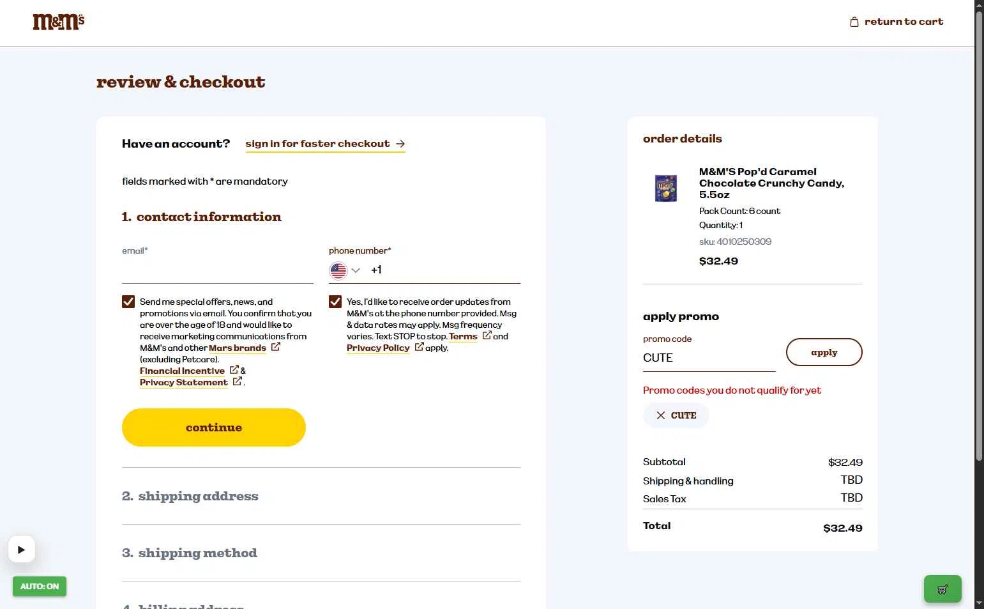
Task: Remove the CUTE promo code with X icon
Action: [661, 415]
